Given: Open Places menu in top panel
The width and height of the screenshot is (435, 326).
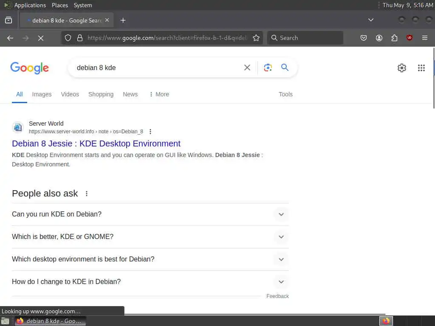Looking at the screenshot, I should 60,5.
